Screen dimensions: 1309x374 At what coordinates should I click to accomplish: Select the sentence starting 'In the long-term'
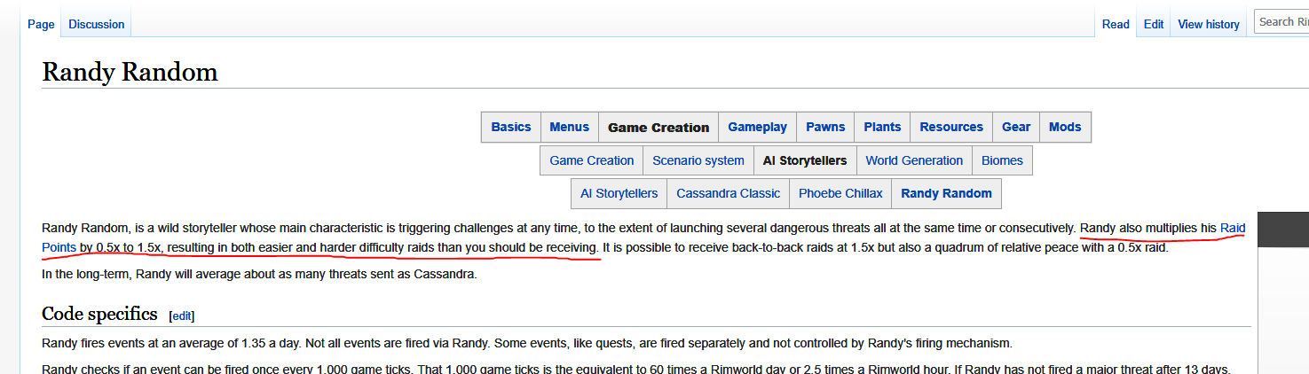tap(259, 274)
